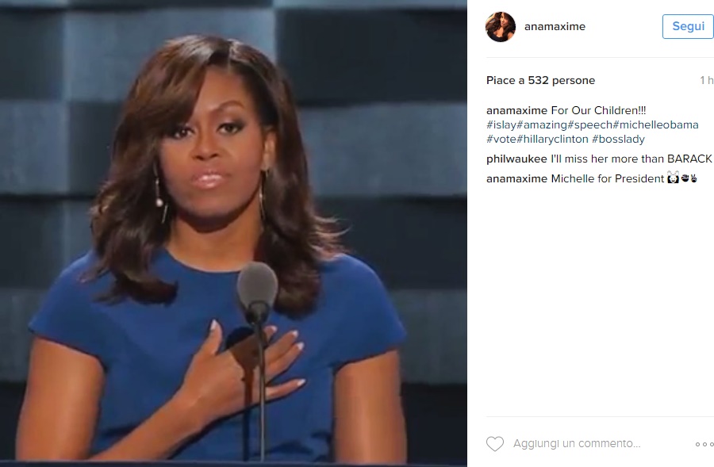Image resolution: width=714 pixels, height=467 pixels.
Task: Open the #speech hashtag
Action: (x=590, y=124)
